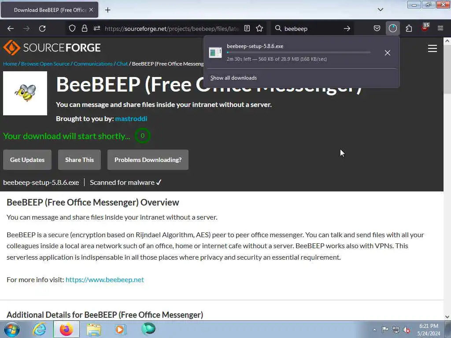Go back to the previous page
Screen dimensions: 451x338
click(x=11, y=29)
